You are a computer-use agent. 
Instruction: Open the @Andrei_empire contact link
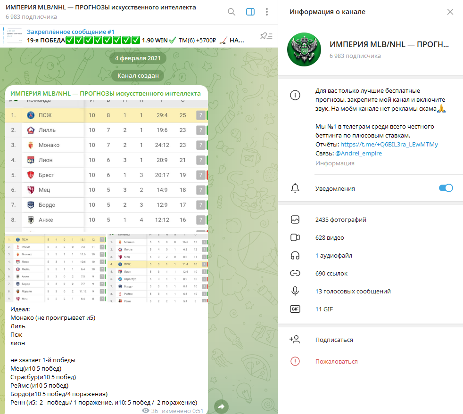point(358,154)
